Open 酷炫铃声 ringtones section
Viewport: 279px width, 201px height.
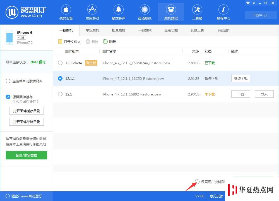[x=119, y=12]
